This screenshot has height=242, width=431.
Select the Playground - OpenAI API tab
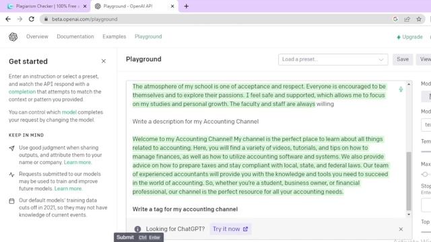tap(135, 6)
